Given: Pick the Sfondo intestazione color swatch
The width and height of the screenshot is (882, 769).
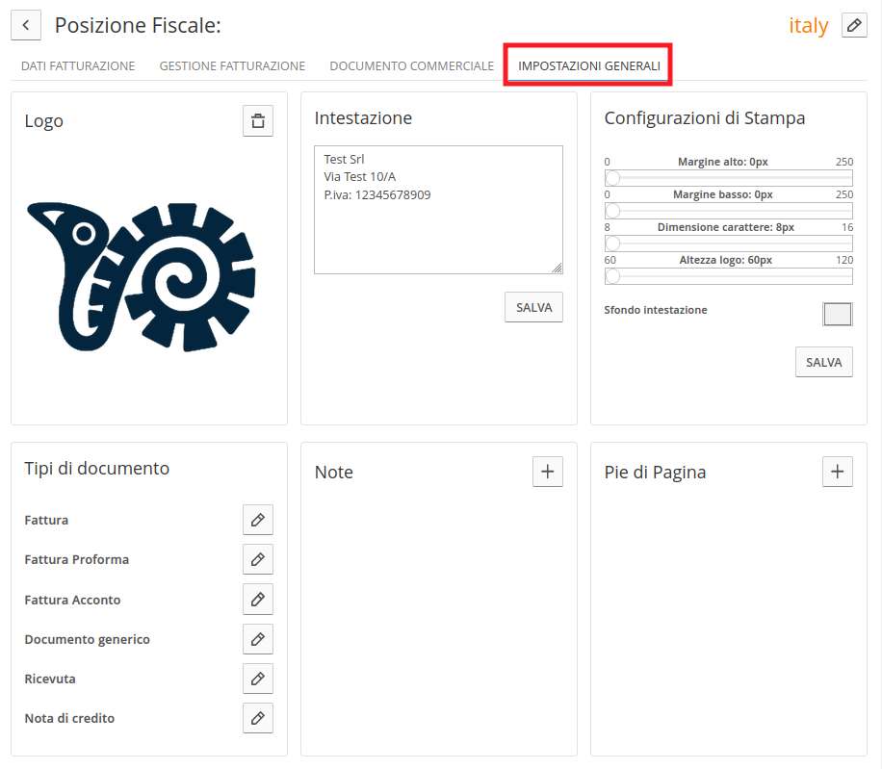Looking at the screenshot, I should pos(837,314).
